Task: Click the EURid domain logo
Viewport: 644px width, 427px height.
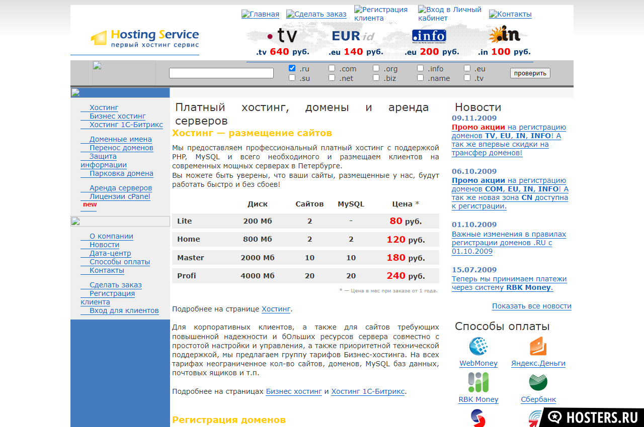Action: coord(353,36)
